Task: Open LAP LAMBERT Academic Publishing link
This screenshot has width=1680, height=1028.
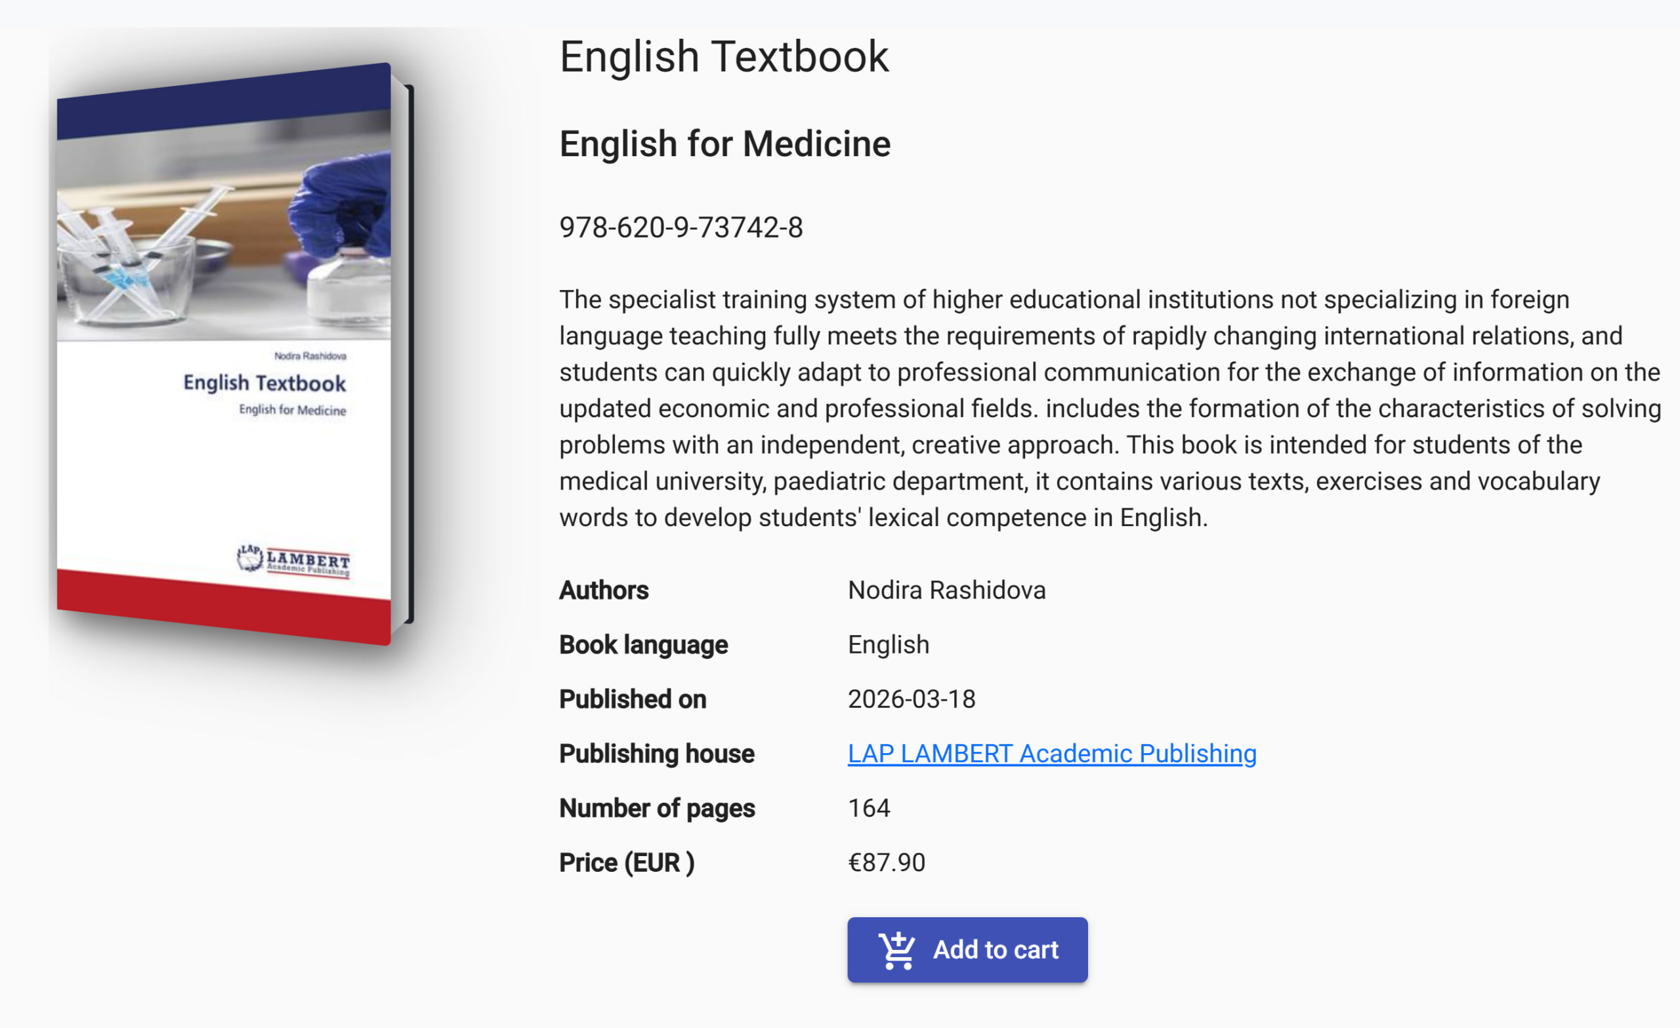Action: 1051,753
